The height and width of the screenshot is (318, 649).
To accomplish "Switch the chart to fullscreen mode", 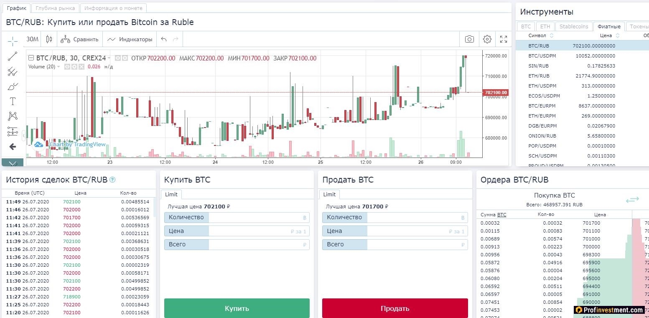I will (504, 39).
